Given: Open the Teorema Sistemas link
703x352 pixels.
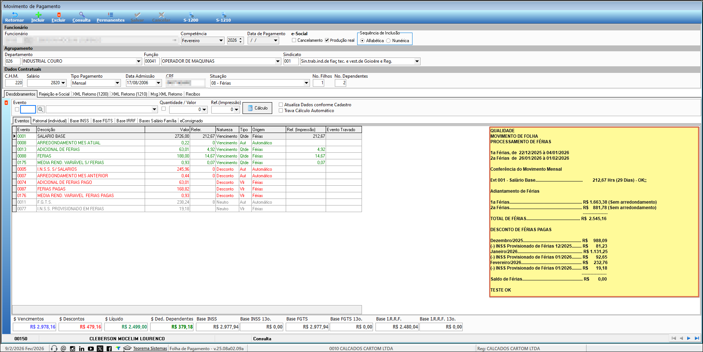Looking at the screenshot, I should tap(150, 348).
